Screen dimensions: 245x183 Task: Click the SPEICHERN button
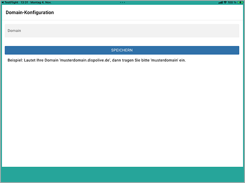coord(122,50)
